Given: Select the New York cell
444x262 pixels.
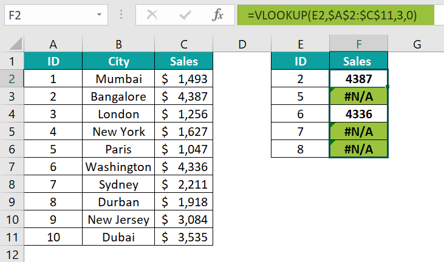Looking at the screenshot, I should click(118, 131).
